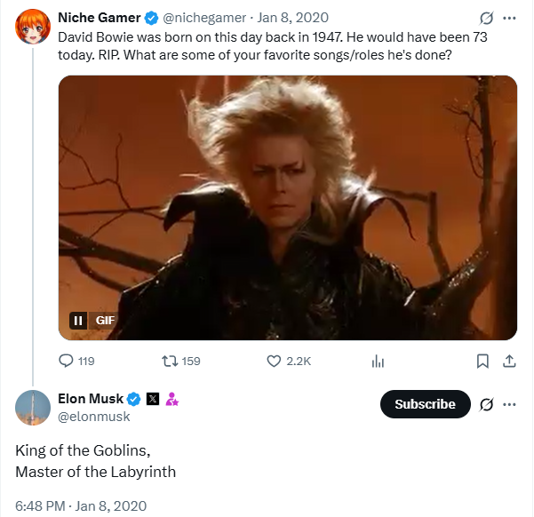Open the David Bowie GIF image
Viewport: 534px width, 517px height.
(x=287, y=204)
